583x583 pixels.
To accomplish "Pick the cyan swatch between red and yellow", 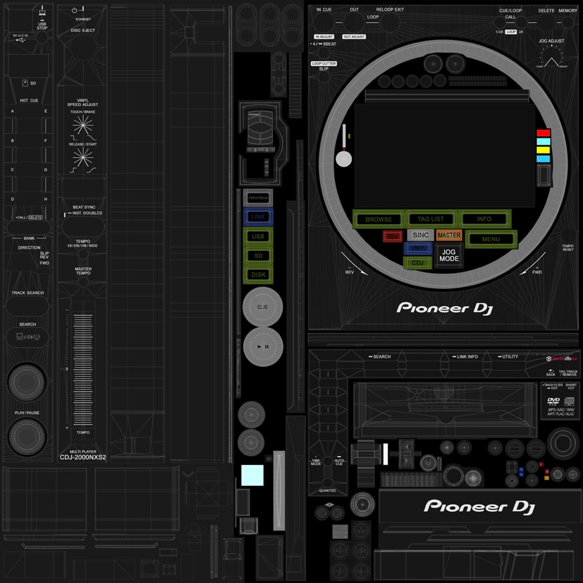I will pyautogui.click(x=543, y=141).
